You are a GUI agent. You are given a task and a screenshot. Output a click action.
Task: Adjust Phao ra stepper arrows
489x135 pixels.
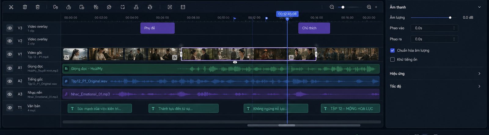pos(454,39)
